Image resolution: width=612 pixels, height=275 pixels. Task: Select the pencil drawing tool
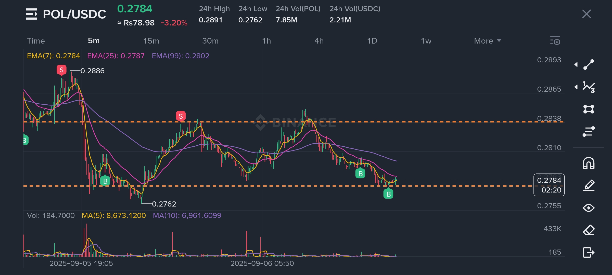point(589,186)
